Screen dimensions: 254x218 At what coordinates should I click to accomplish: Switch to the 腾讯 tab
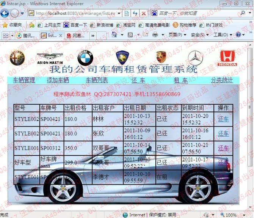[28, 36]
